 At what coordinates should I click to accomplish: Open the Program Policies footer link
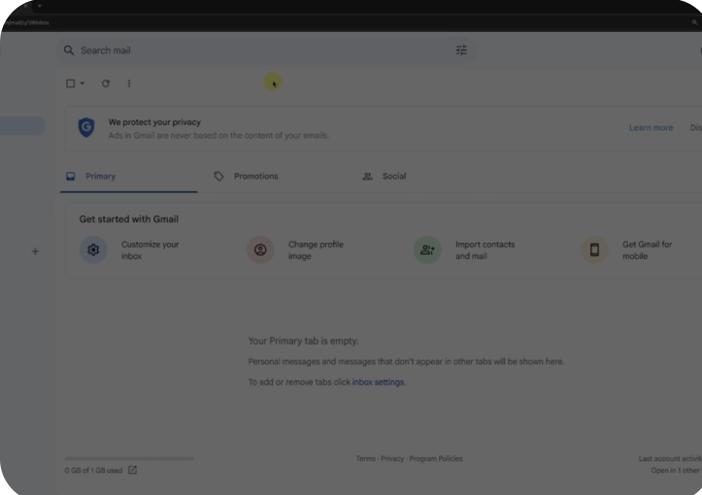(x=436, y=459)
